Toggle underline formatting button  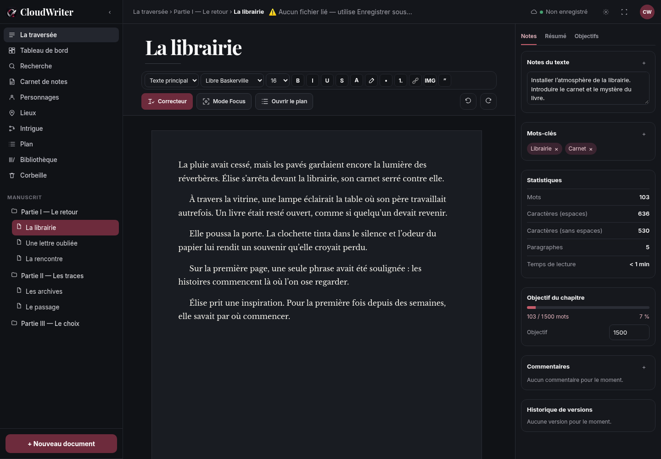327,81
